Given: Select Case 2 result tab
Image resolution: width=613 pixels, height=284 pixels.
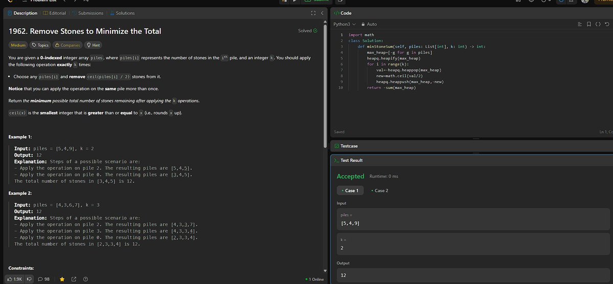Looking at the screenshot, I should pyautogui.click(x=379, y=190).
